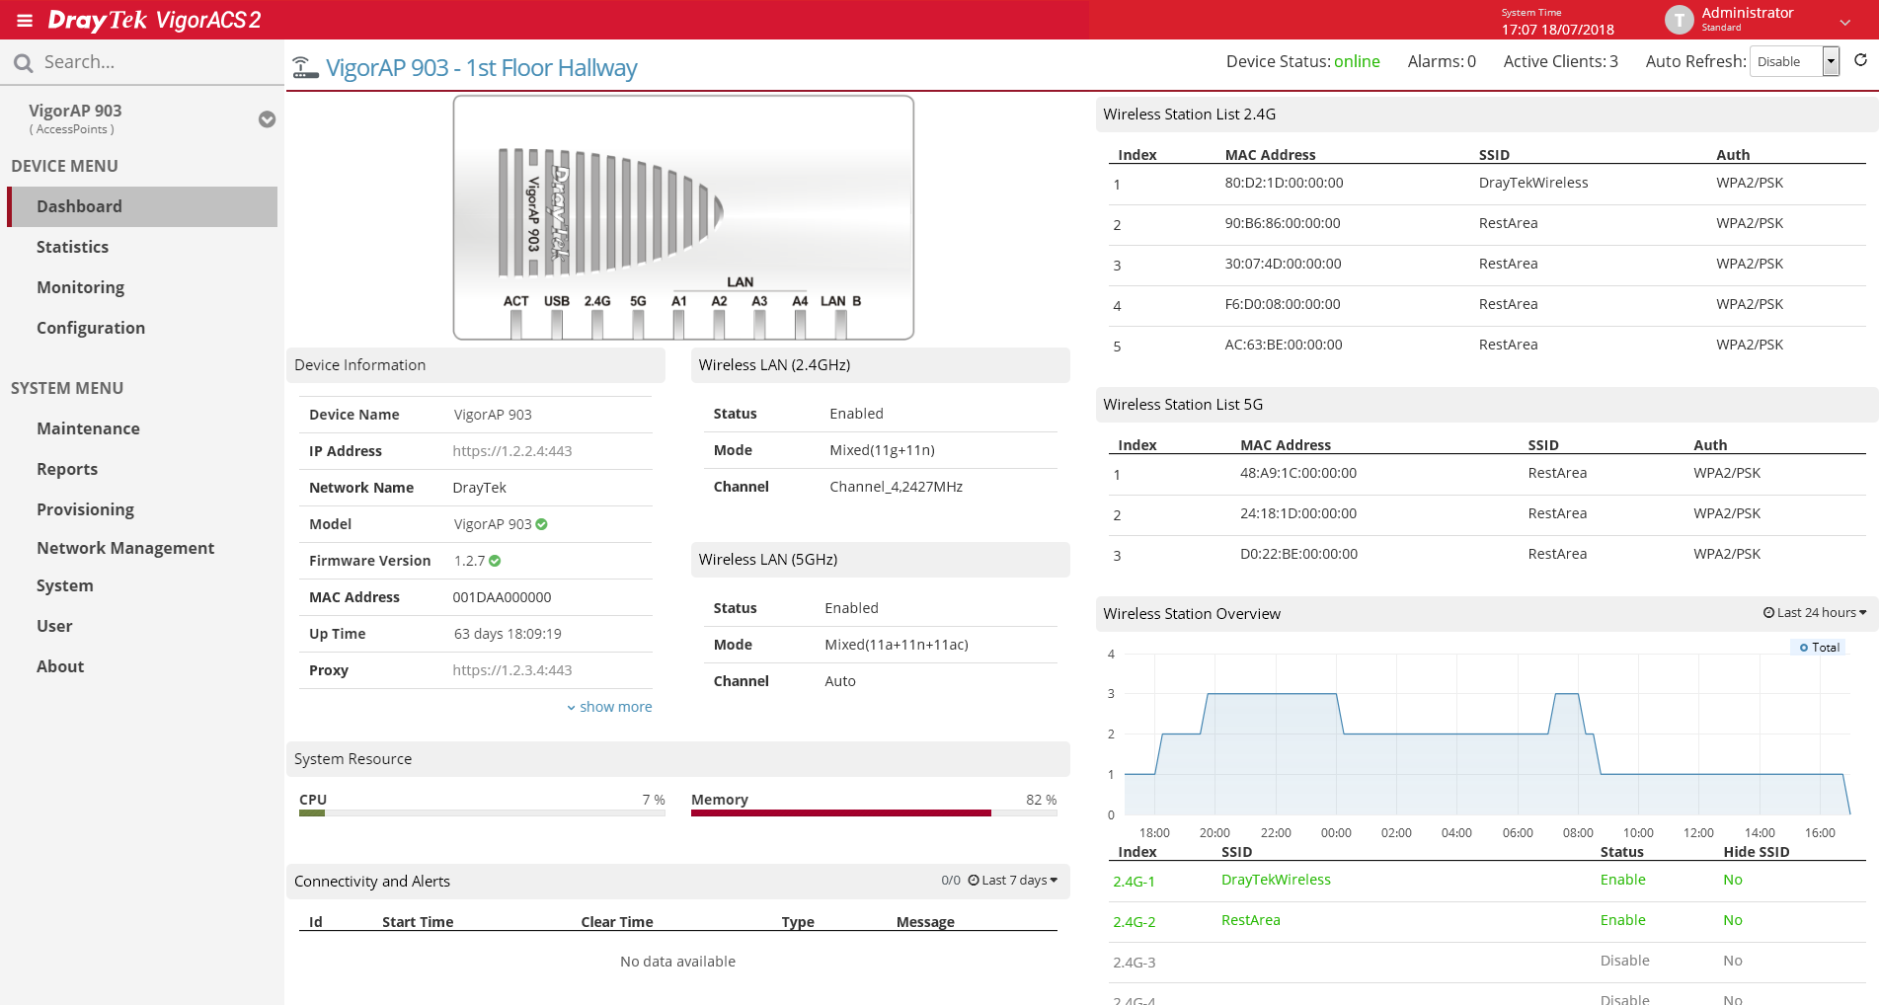
Task: Open Network Management menu item
Action: (125, 548)
